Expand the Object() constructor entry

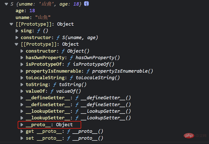[22, 51]
